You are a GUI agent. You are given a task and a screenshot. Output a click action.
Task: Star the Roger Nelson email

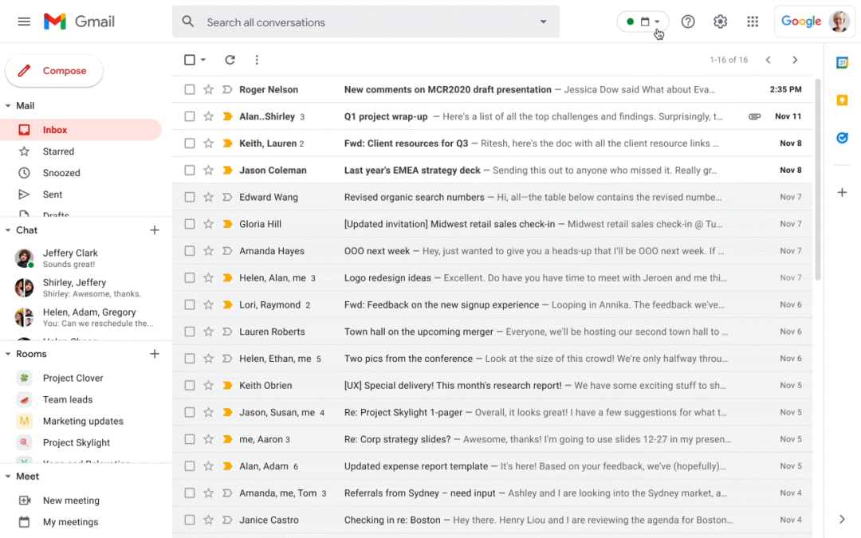(208, 89)
